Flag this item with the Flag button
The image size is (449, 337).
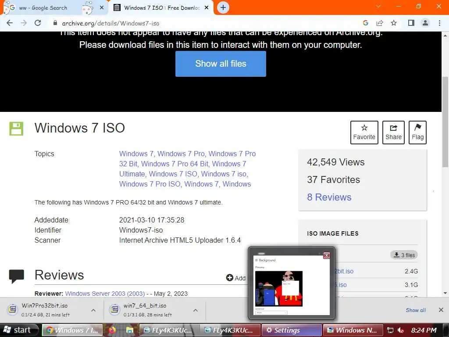[418, 133]
